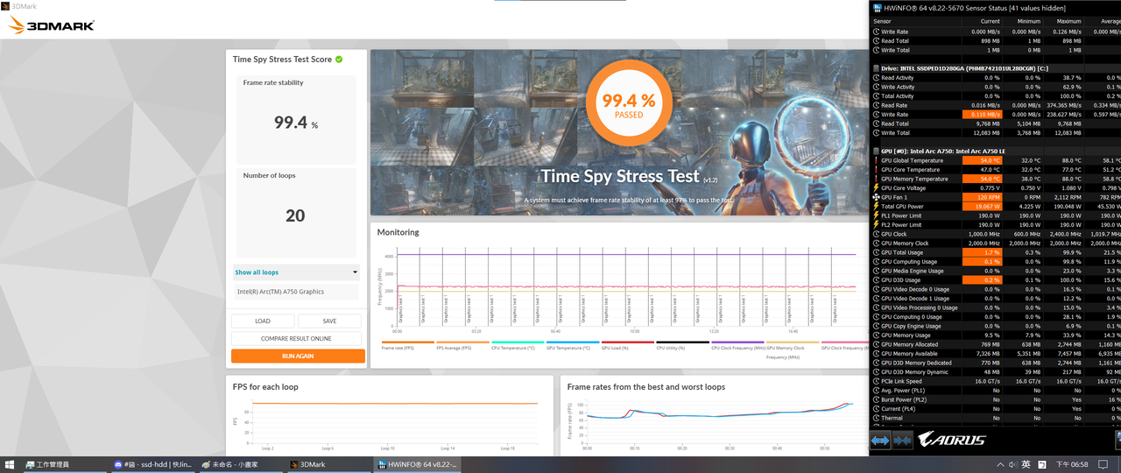Select the GPU Memory Allocated sensor row
The width and height of the screenshot is (1121, 473).
pyautogui.click(x=997, y=344)
